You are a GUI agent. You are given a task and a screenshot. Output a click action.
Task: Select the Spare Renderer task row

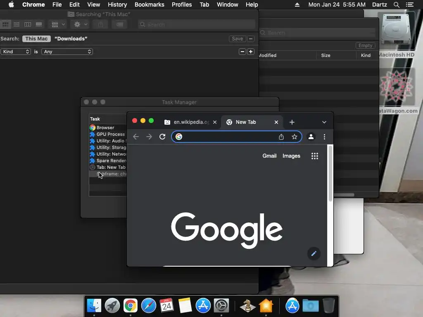(x=108, y=161)
